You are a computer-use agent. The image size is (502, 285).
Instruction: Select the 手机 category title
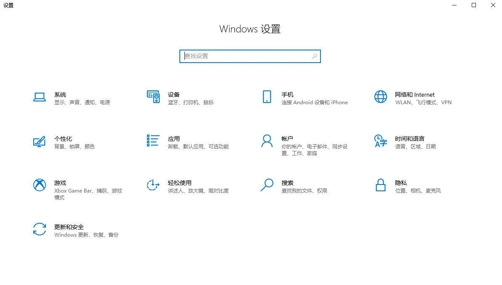(x=288, y=95)
